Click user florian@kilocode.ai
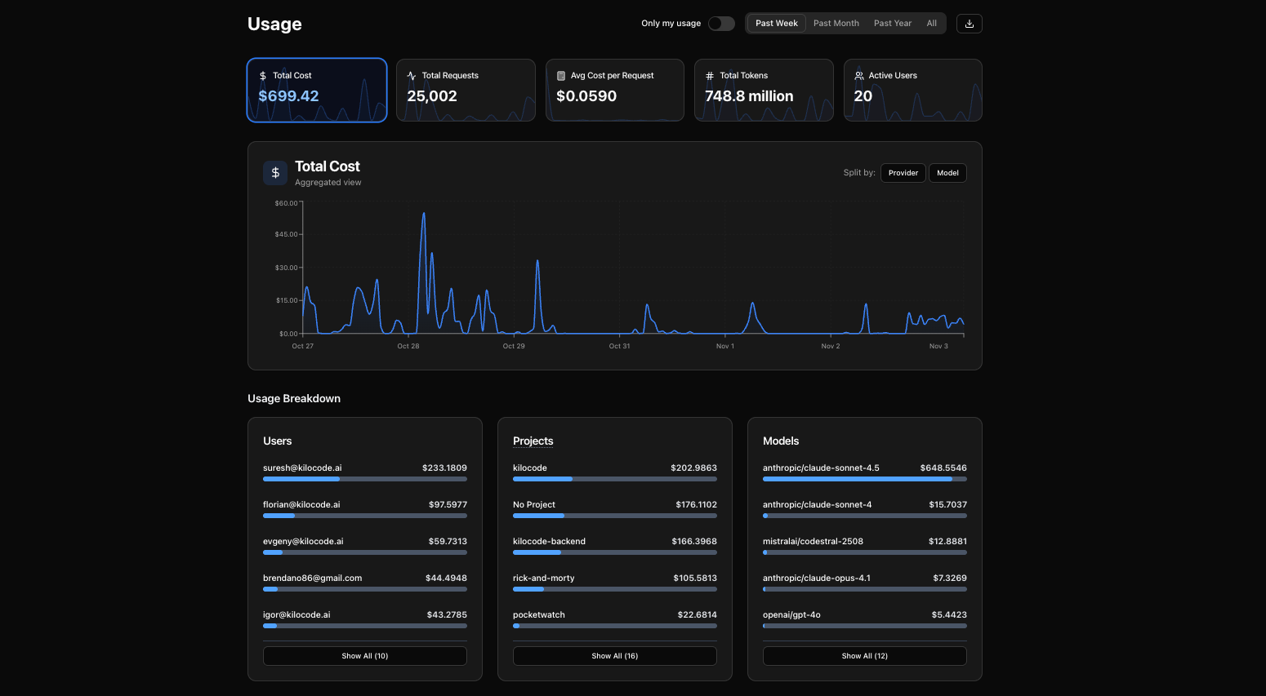This screenshot has width=1266, height=696. pyautogui.click(x=301, y=504)
